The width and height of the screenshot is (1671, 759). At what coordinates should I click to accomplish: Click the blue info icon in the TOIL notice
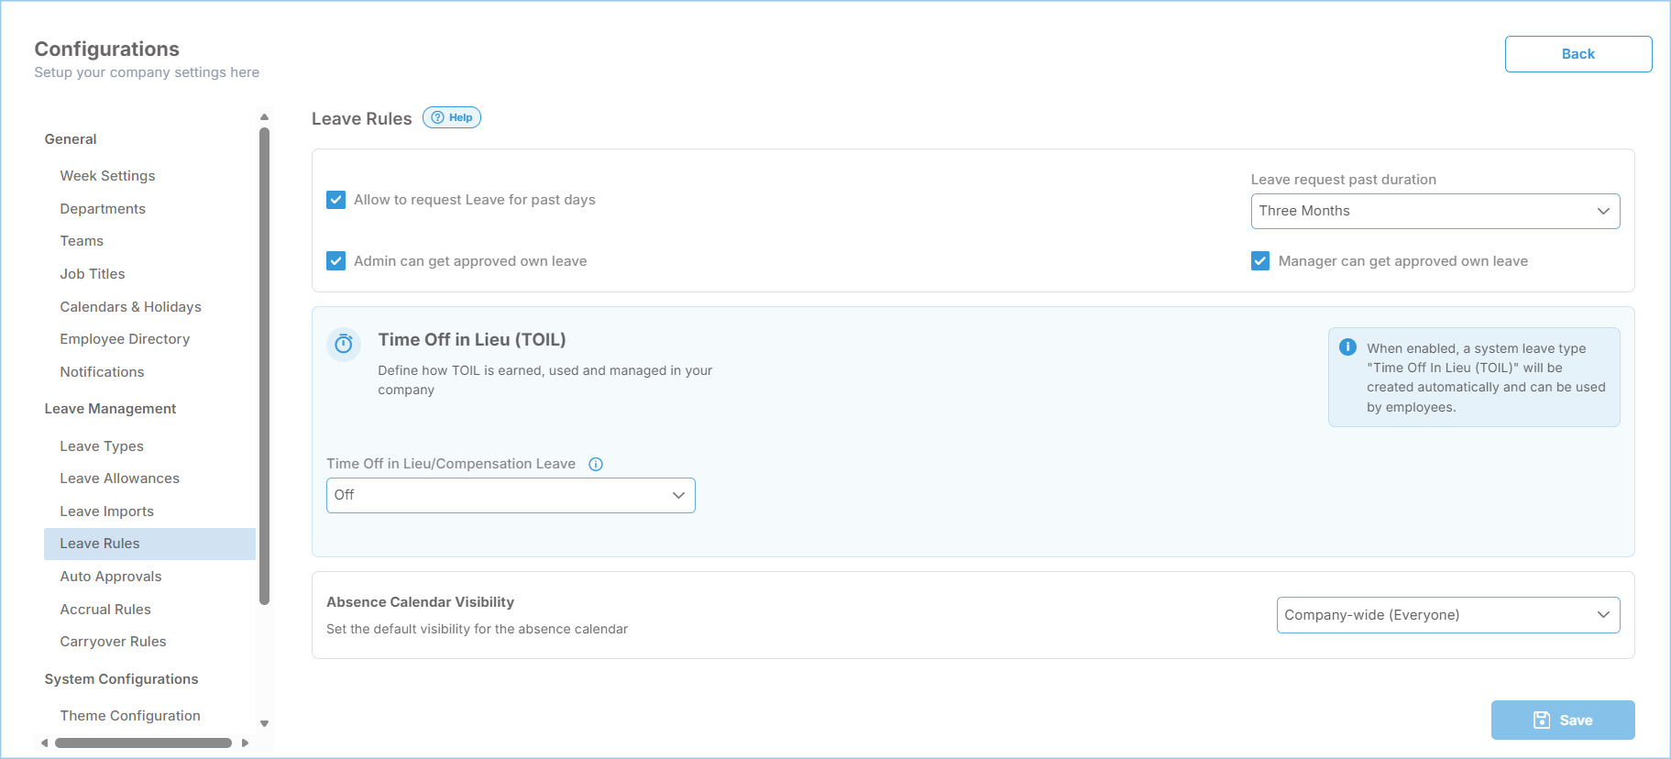click(1347, 347)
